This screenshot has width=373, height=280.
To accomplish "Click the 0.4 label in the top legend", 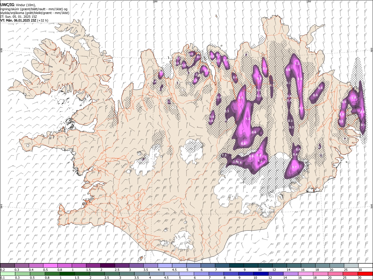I will [31, 269].
